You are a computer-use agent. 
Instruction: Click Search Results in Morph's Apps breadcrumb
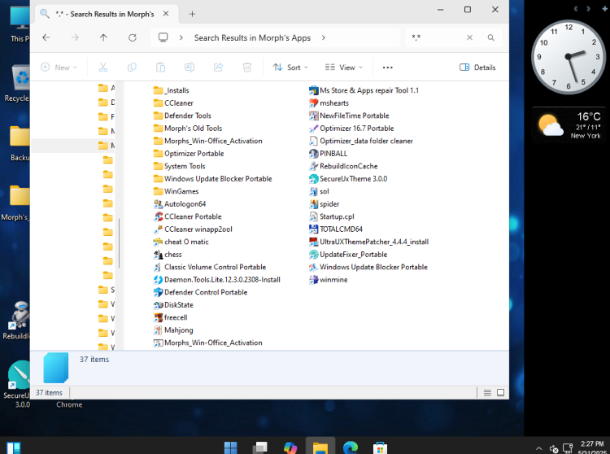(x=252, y=37)
